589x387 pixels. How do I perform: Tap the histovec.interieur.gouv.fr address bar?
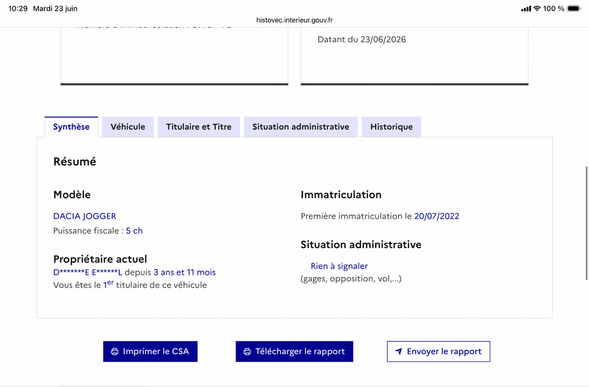tap(294, 20)
